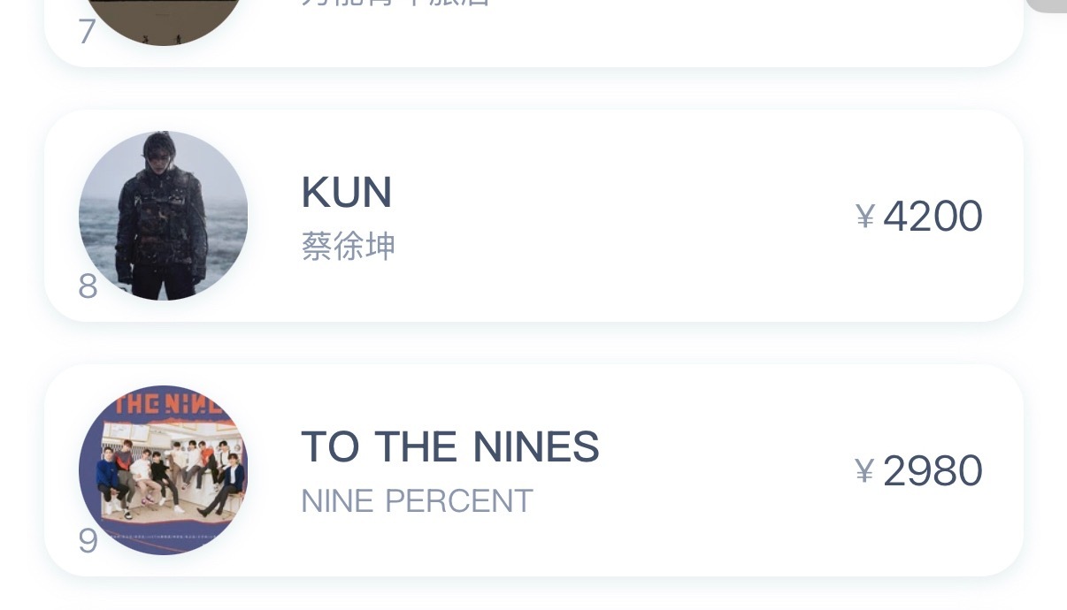Open the KUN album cover thumbnail

(164, 216)
